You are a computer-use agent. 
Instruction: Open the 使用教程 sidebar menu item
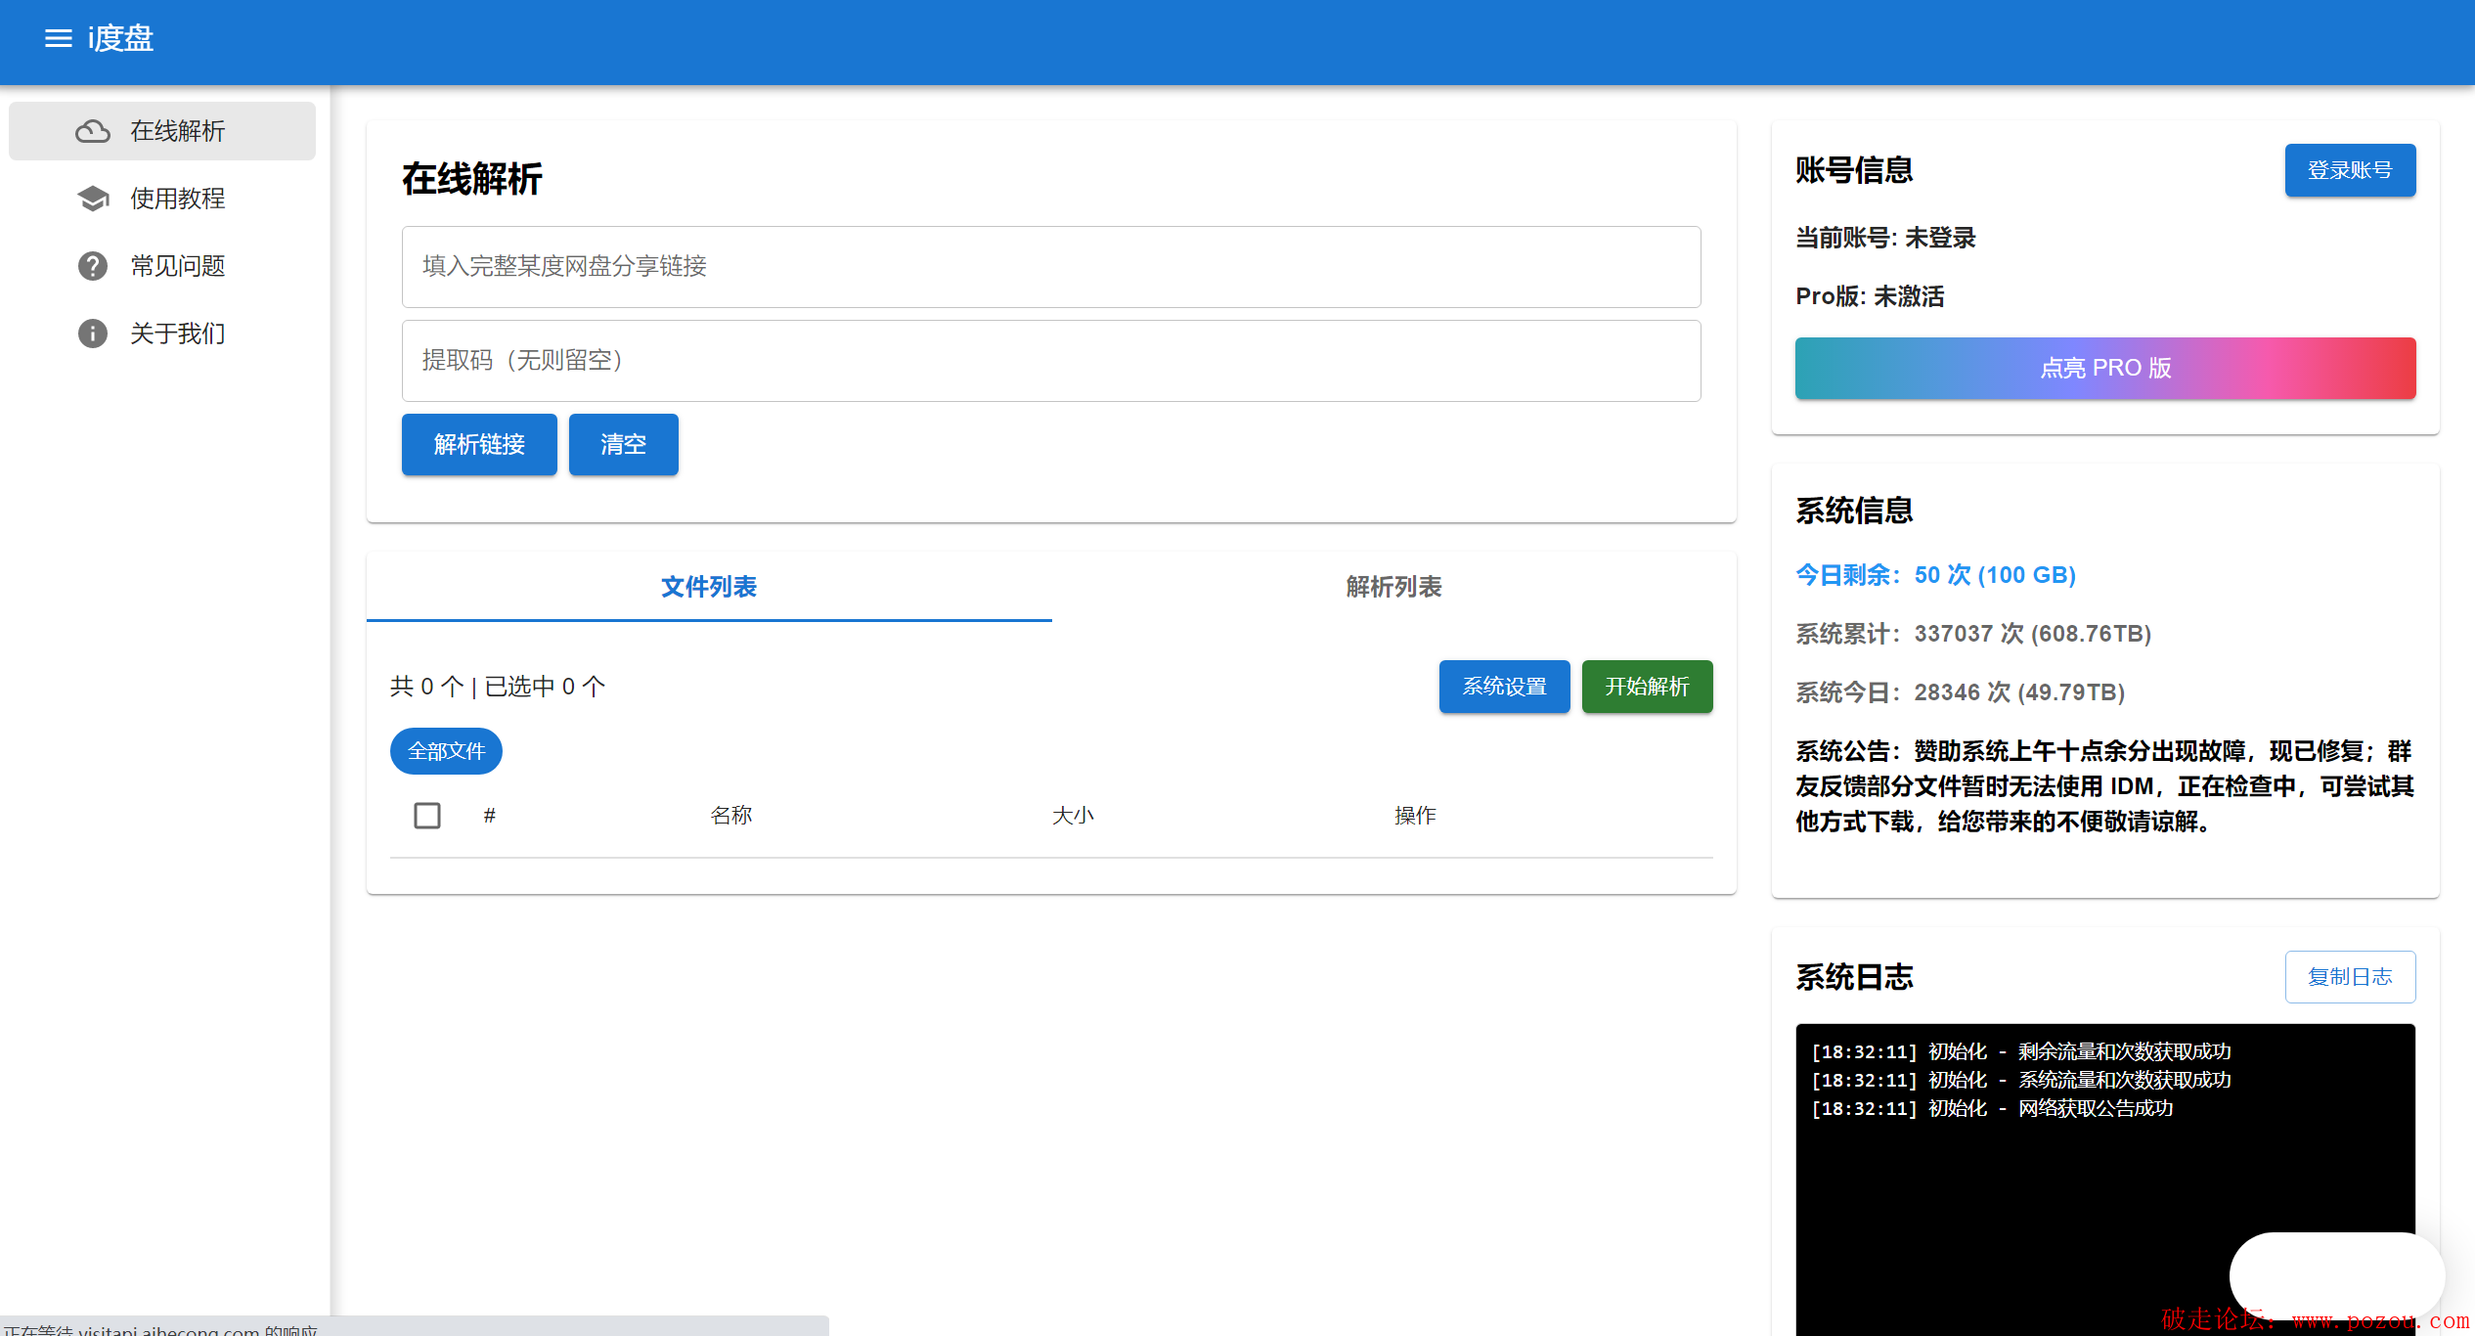(x=177, y=199)
